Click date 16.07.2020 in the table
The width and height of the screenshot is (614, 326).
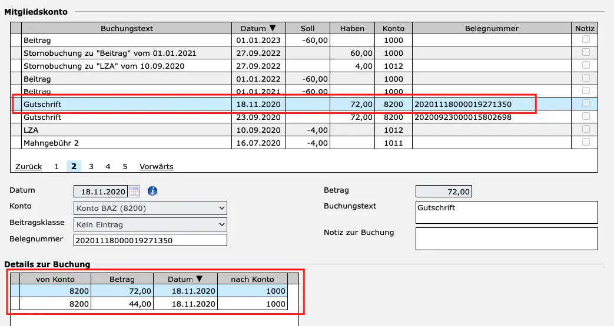tap(258, 143)
